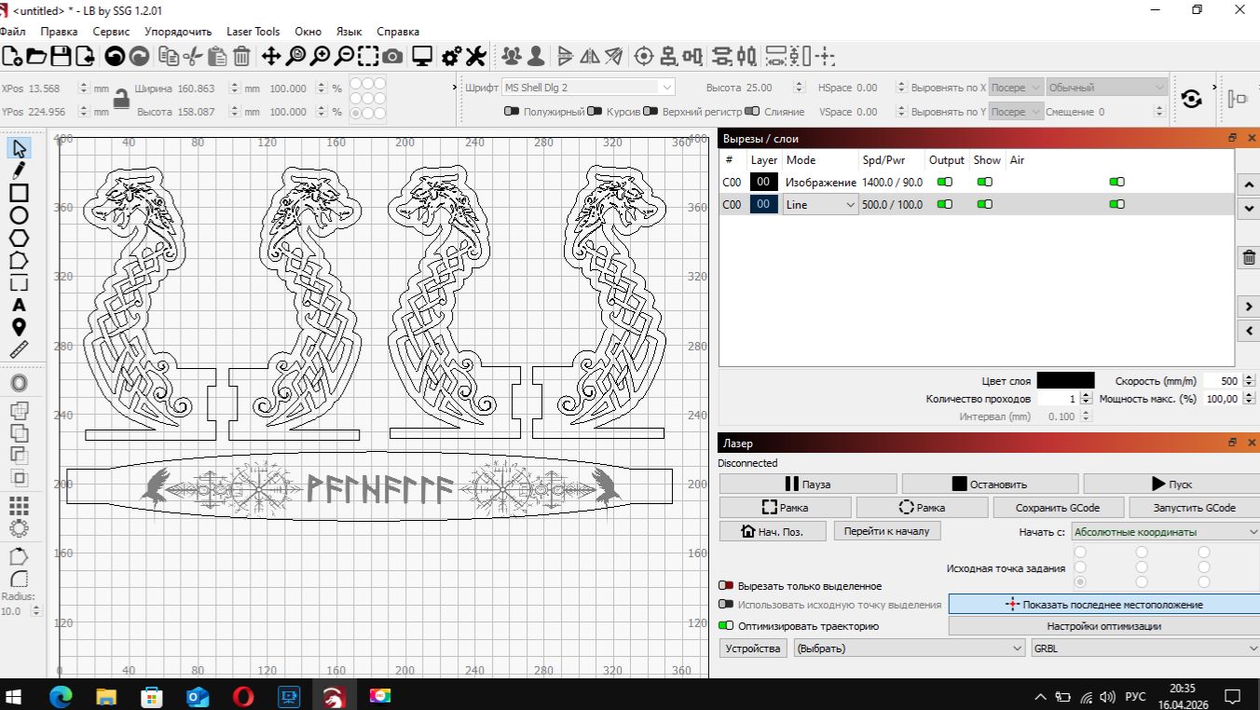Image resolution: width=1260 pixels, height=710 pixels.
Task: Open the Выровнять по Y dropdown
Action: coord(1017,112)
